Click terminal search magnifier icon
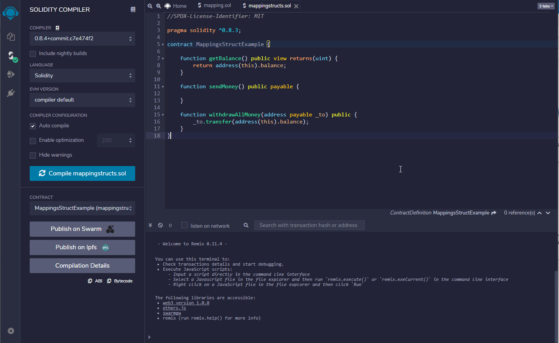 point(246,225)
